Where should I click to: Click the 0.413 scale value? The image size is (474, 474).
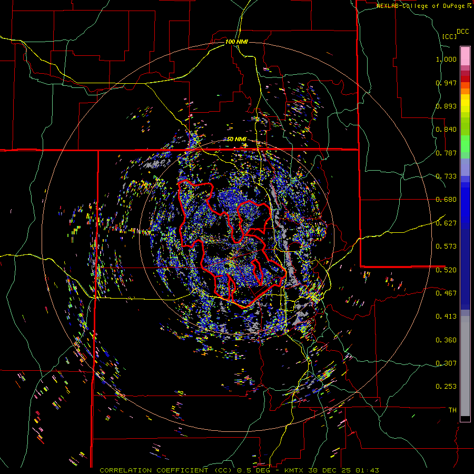coord(446,317)
